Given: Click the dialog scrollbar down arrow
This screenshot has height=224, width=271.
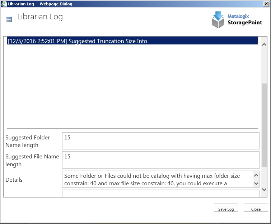Looking at the screenshot, I should (264, 189).
